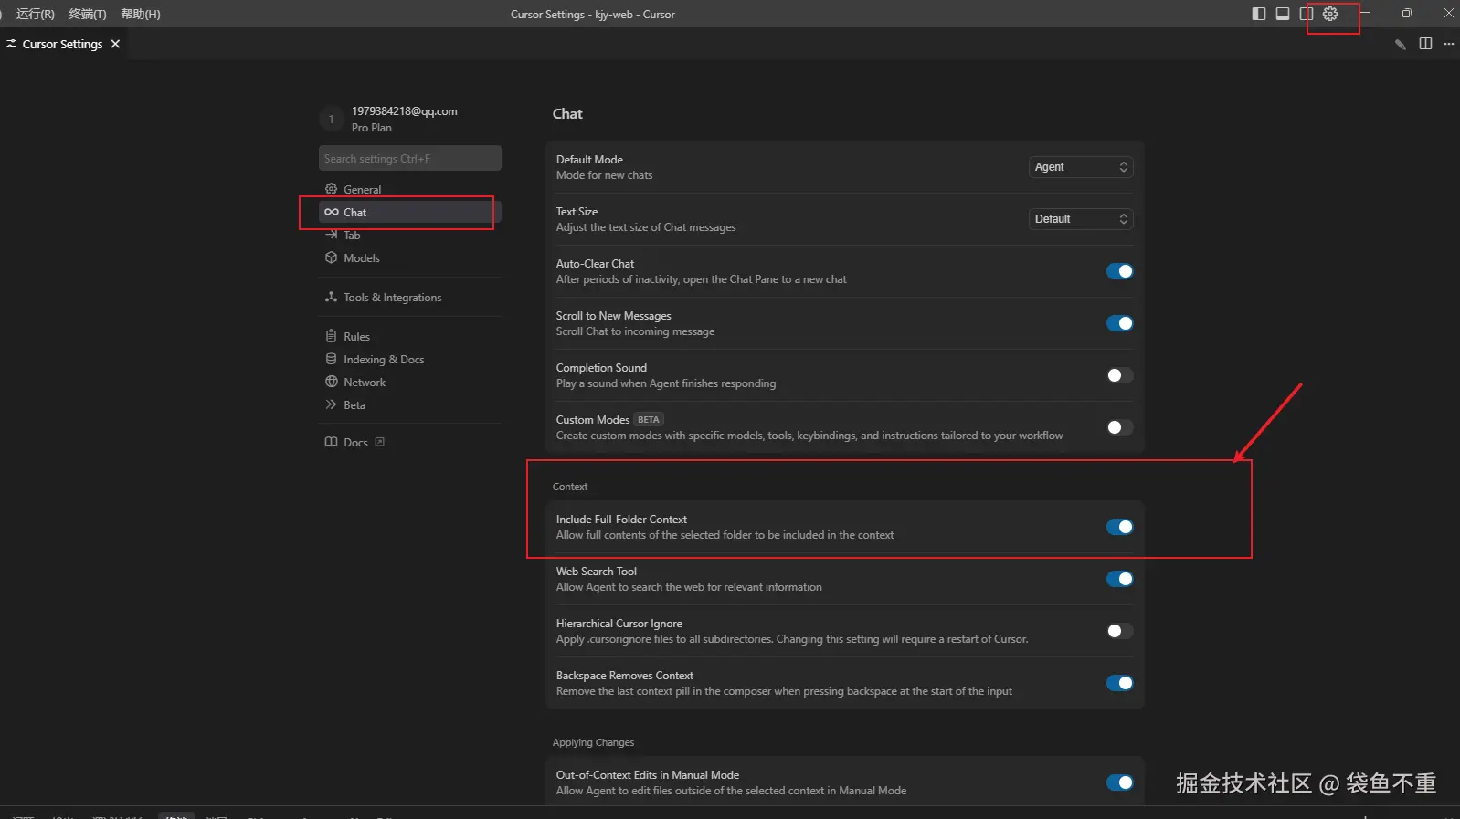Toggle the bottom panel layout icon
The image size is (1460, 819).
pyautogui.click(x=1283, y=14)
